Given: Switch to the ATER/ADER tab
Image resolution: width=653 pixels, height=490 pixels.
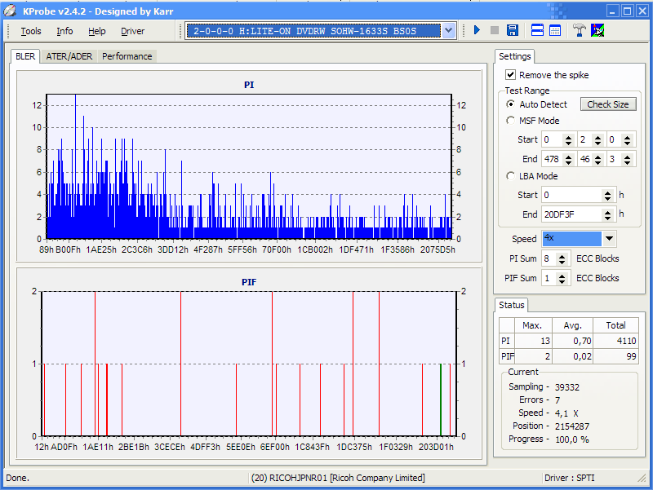Looking at the screenshot, I should 69,56.
